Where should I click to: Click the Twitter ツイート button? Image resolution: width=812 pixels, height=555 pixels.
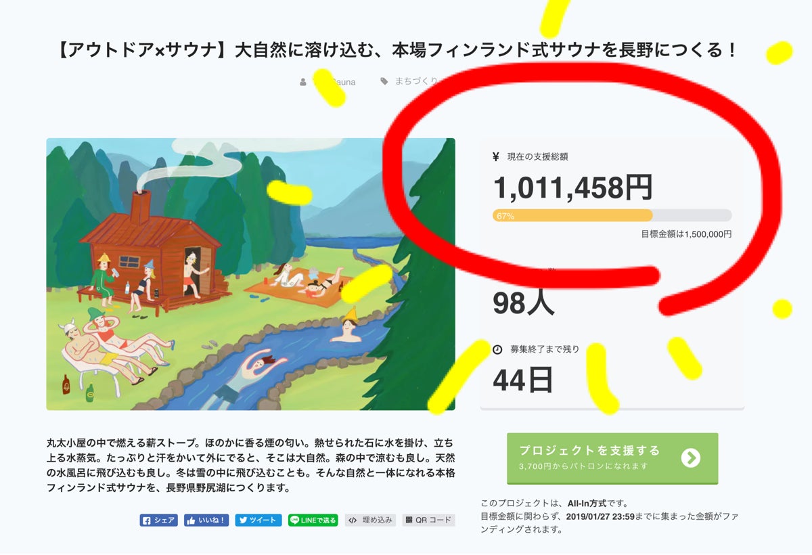tap(258, 520)
